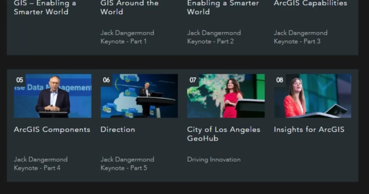
Task: Click 'GIS – Enabling a Smarter World' title
Action: (x=45, y=8)
